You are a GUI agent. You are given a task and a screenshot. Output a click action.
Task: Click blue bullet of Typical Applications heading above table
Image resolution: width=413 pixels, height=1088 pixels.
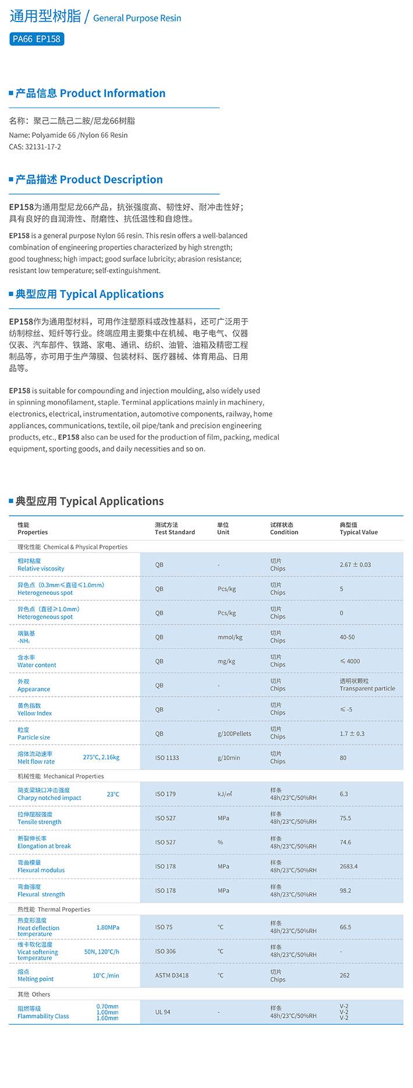tap(11, 501)
